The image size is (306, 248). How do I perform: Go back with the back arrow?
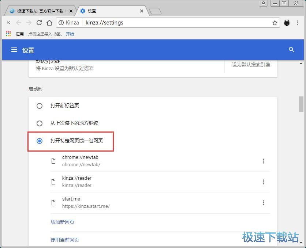[19, 23]
